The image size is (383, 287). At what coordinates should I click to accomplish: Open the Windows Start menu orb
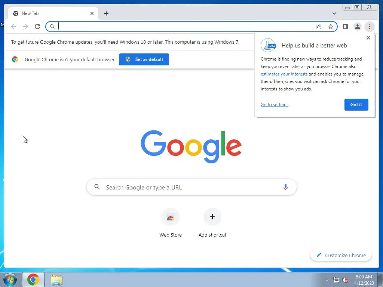10,280
